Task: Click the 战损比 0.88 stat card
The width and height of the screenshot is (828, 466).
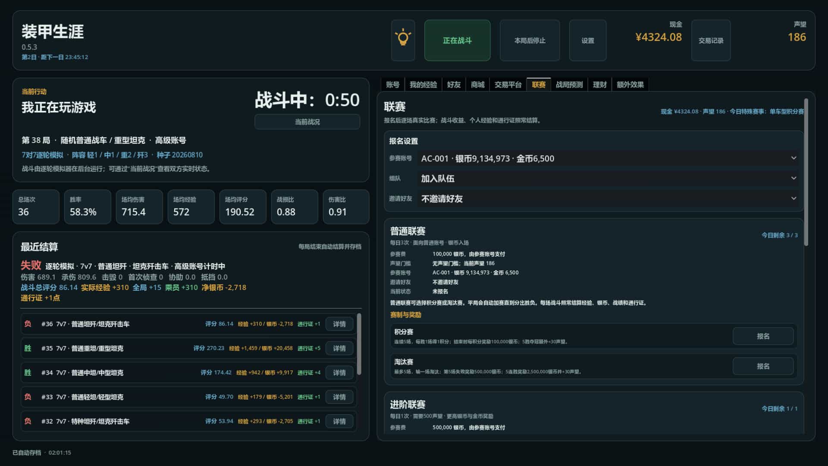Action: point(295,207)
